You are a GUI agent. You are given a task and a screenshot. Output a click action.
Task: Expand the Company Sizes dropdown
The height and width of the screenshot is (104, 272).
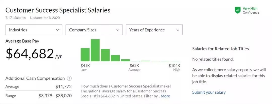(x=94, y=30)
